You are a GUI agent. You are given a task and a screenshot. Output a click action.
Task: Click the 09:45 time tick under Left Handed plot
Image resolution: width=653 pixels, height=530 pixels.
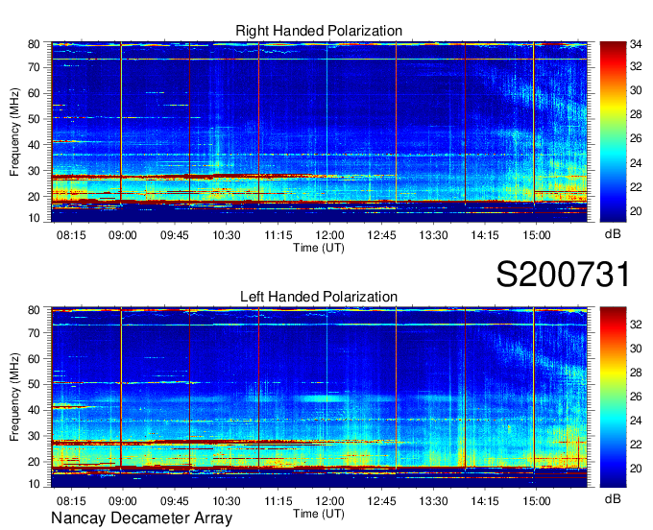point(175,501)
